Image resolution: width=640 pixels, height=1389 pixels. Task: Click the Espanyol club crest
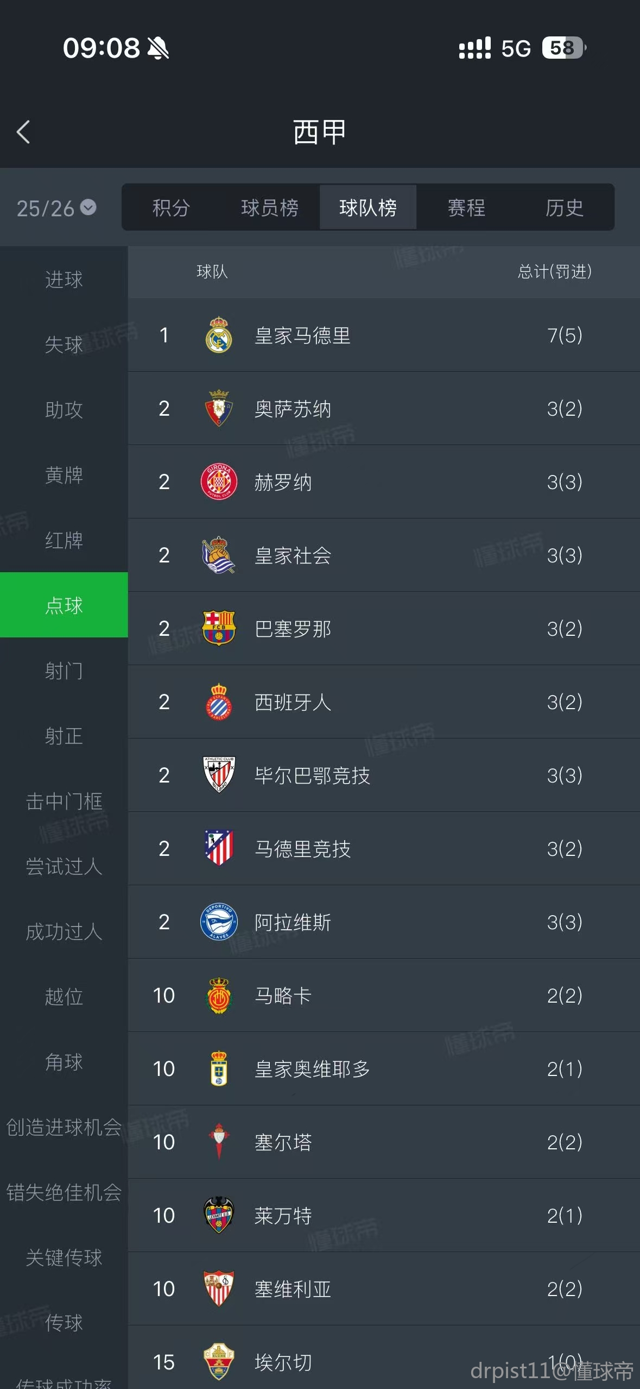(x=219, y=702)
